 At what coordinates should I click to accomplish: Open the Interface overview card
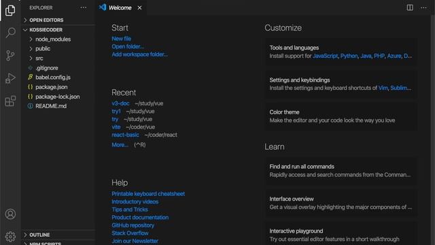tap(341, 203)
